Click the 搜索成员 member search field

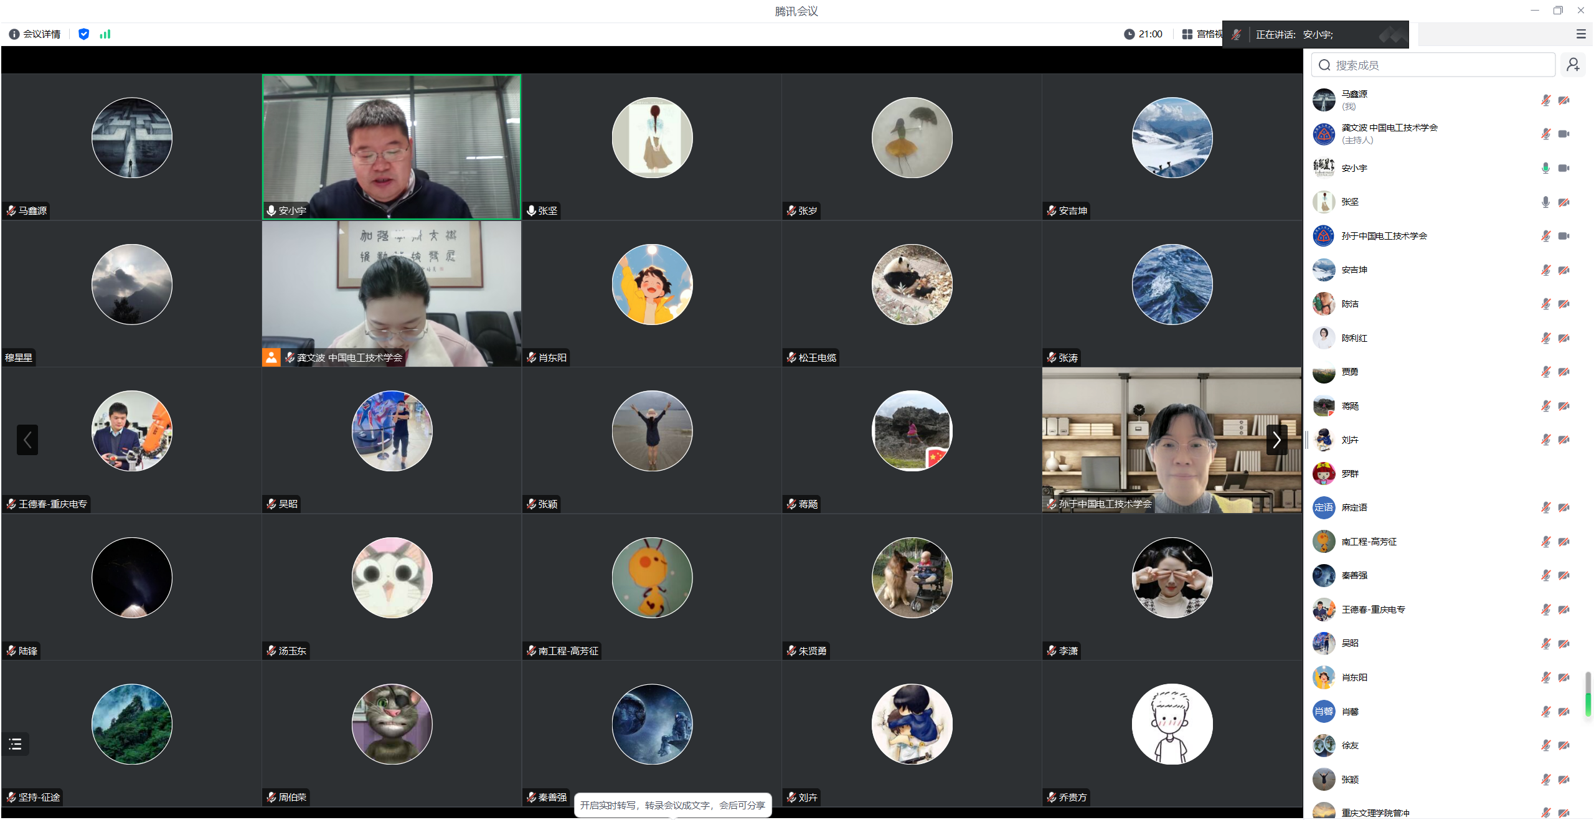pyautogui.click(x=1432, y=64)
